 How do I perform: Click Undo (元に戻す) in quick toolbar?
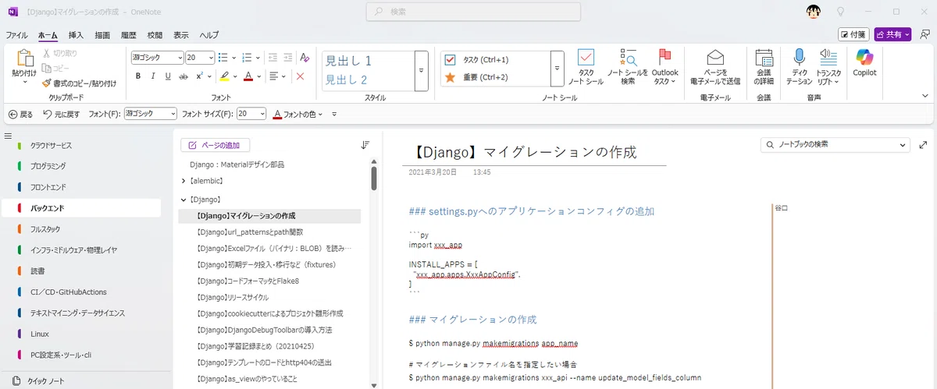pos(62,114)
